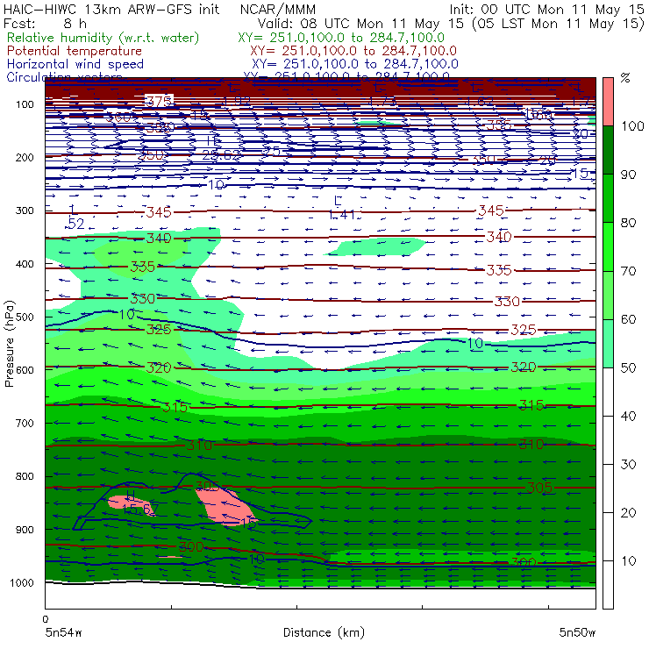Click the white 10–20% colorbar segment
649x649 pixels.
[x=608, y=537]
